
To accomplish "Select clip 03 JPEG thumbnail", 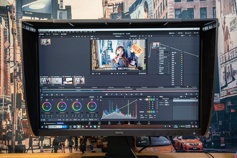I will [68, 81].
